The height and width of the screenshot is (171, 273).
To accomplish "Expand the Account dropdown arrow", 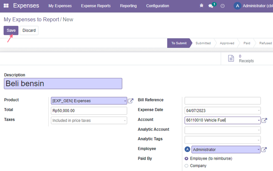I will [x=259, y=120].
